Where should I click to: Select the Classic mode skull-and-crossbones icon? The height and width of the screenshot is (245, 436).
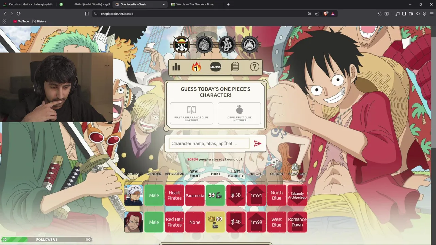181,45
